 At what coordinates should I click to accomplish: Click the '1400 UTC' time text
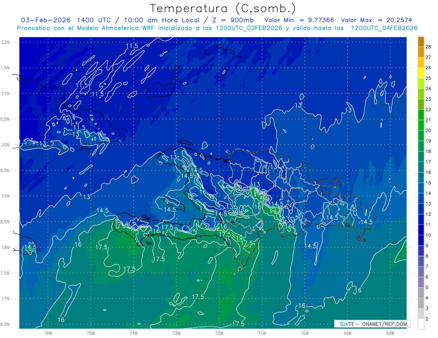[93, 20]
